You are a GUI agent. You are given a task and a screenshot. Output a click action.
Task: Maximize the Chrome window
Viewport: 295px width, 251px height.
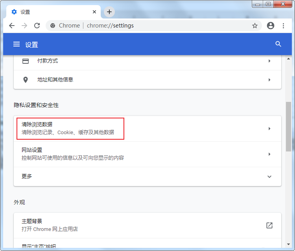(268, 4)
